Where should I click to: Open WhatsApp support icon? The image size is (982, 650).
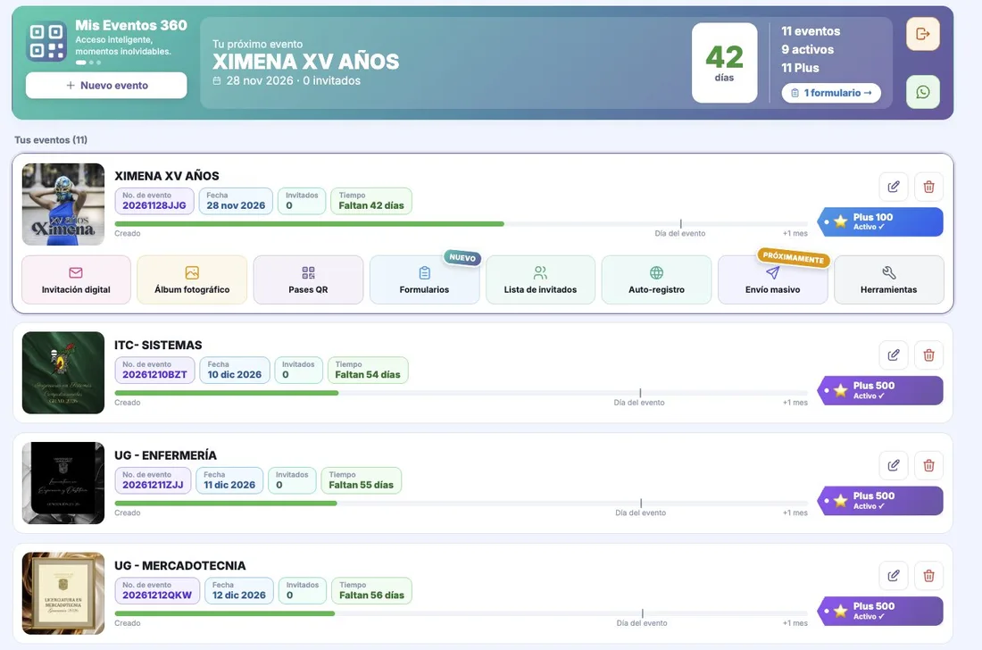[922, 92]
